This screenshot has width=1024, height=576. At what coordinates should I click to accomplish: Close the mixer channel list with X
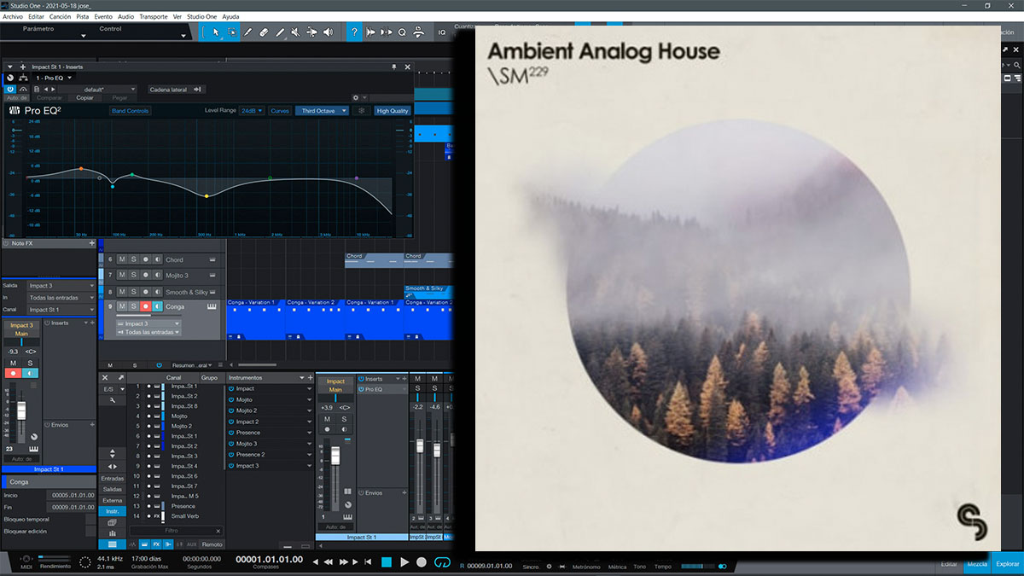(x=105, y=377)
